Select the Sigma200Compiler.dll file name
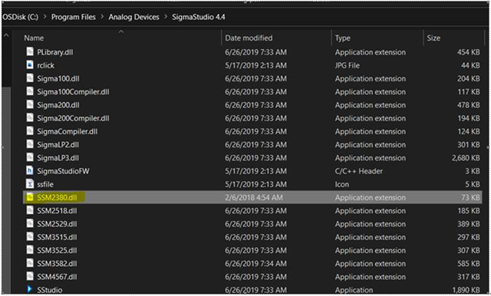Viewport: 491px width, 296px height. tap(73, 118)
